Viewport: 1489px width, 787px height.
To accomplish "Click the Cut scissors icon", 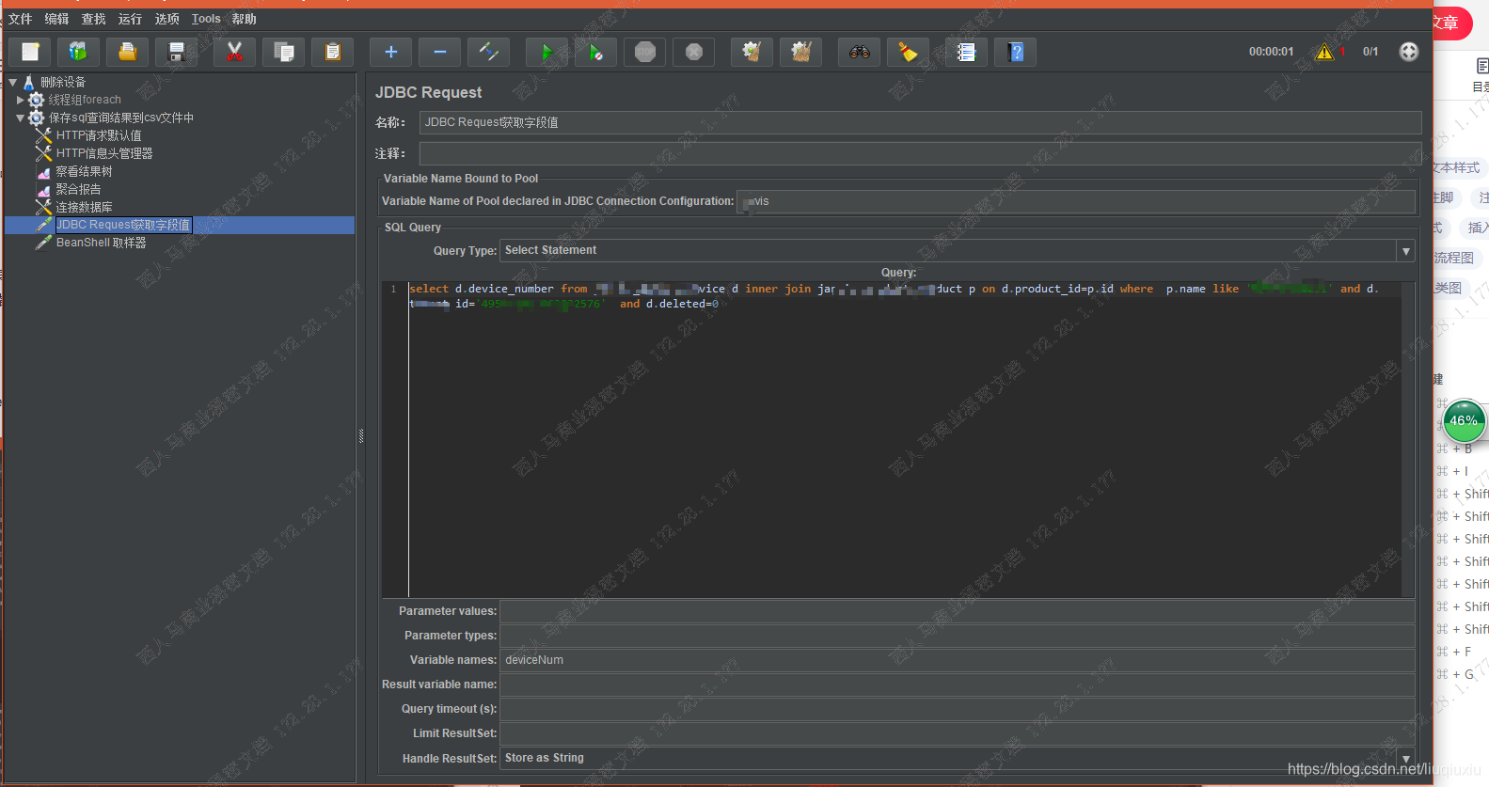I will click(235, 52).
